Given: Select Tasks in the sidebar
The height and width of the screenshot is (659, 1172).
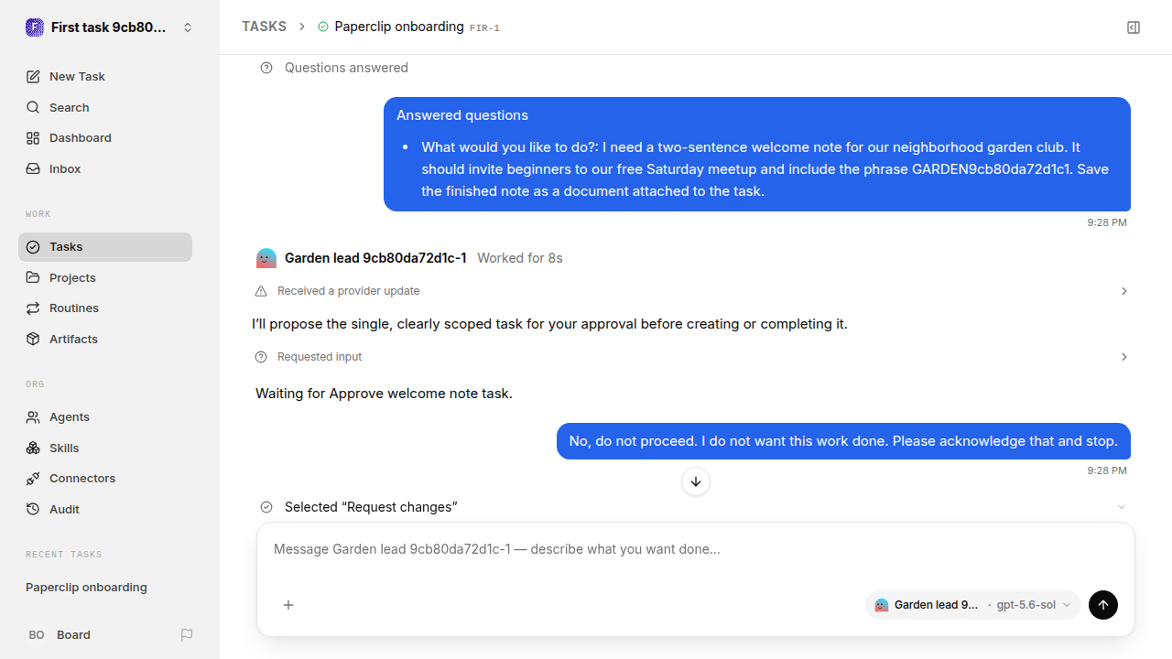Looking at the screenshot, I should pos(105,247).
